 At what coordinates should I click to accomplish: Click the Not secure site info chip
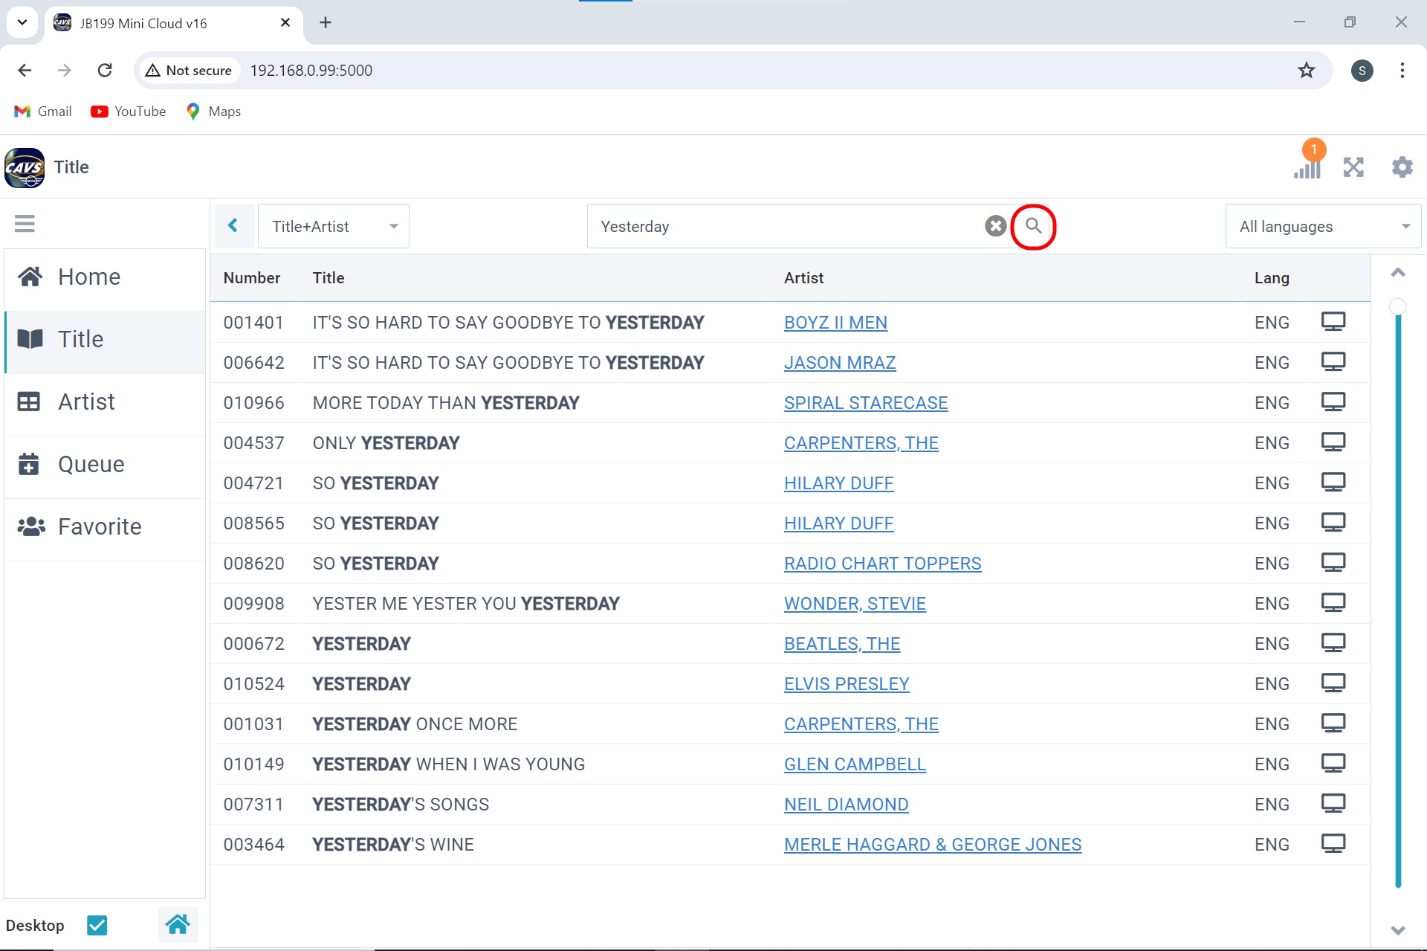(190, 71)
